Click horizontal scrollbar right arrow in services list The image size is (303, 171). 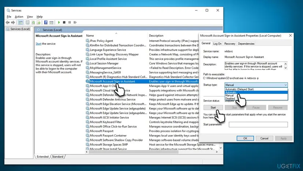coord(217,152)
